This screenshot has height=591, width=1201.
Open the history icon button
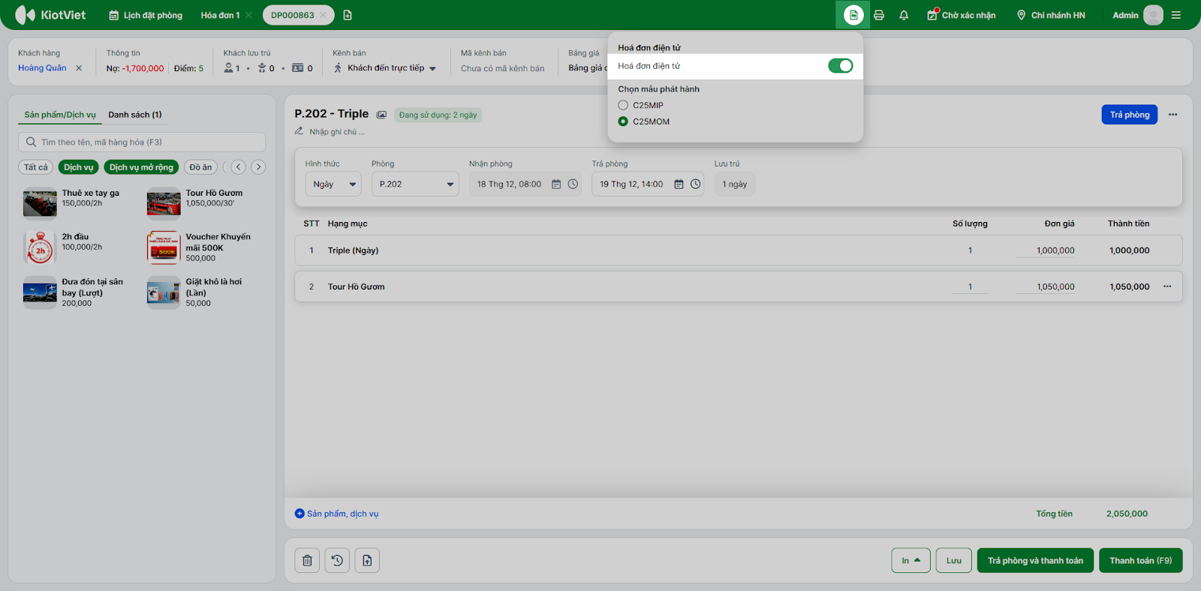click(x=337, y=560)
